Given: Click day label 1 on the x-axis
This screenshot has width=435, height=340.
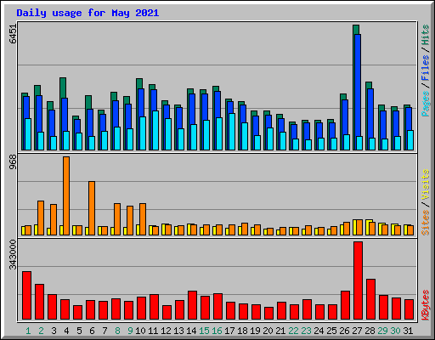Looking at the screenshot, I should click(x=28, y=331).
